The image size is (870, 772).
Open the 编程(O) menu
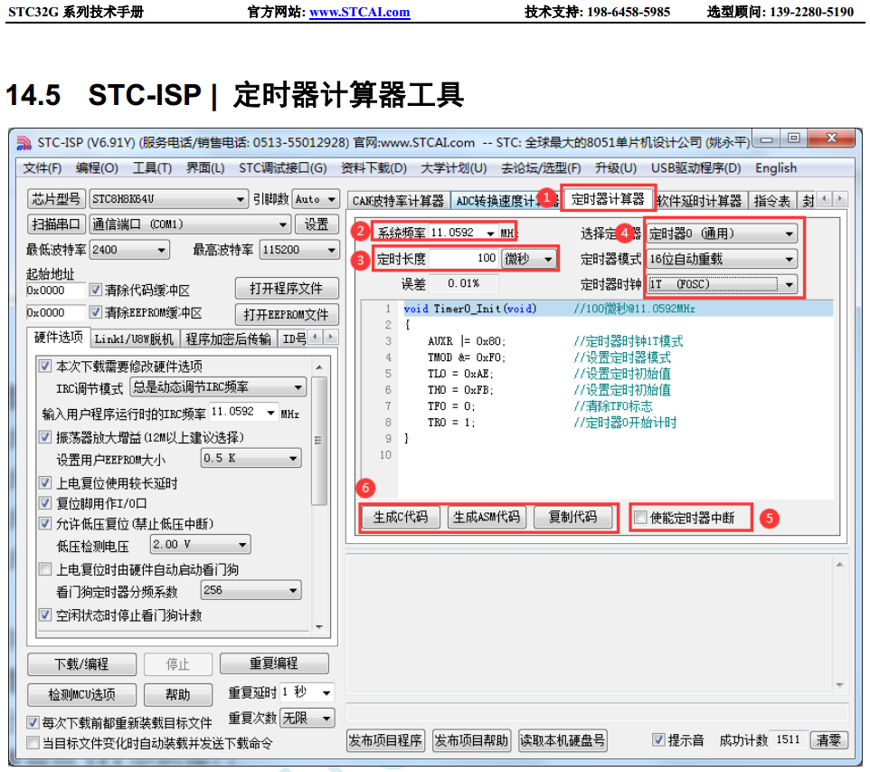pos(97,168)
